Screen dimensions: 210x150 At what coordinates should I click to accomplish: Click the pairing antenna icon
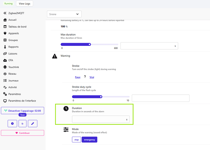[5, 111]
